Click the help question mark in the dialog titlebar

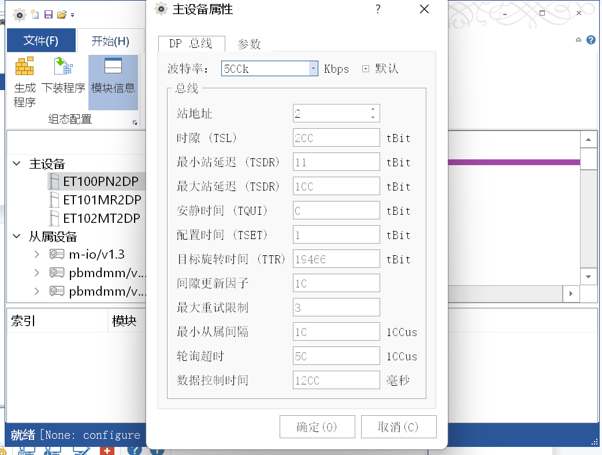tap(377, 10)
